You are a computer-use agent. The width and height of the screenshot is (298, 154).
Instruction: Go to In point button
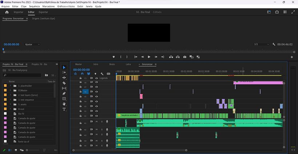pos(136,57)
